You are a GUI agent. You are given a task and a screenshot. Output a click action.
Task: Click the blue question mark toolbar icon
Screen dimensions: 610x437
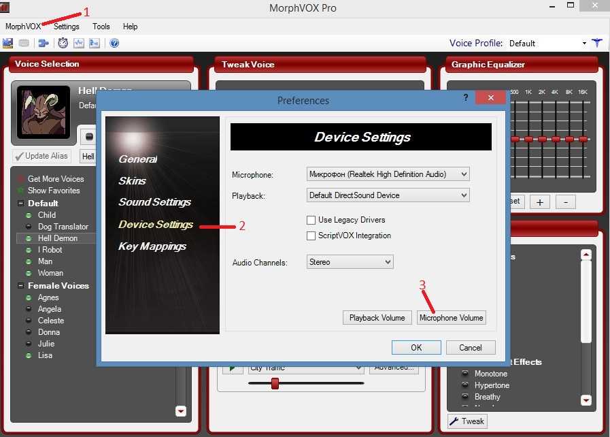114,44
